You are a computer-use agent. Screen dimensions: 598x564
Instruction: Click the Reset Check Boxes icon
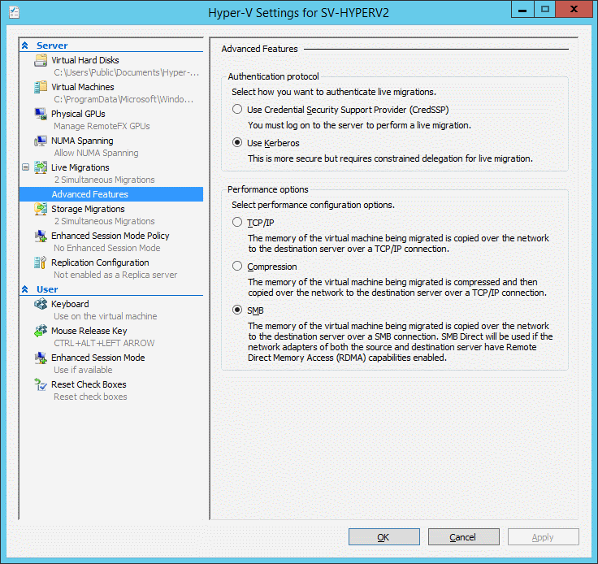(x=41, y=384)
